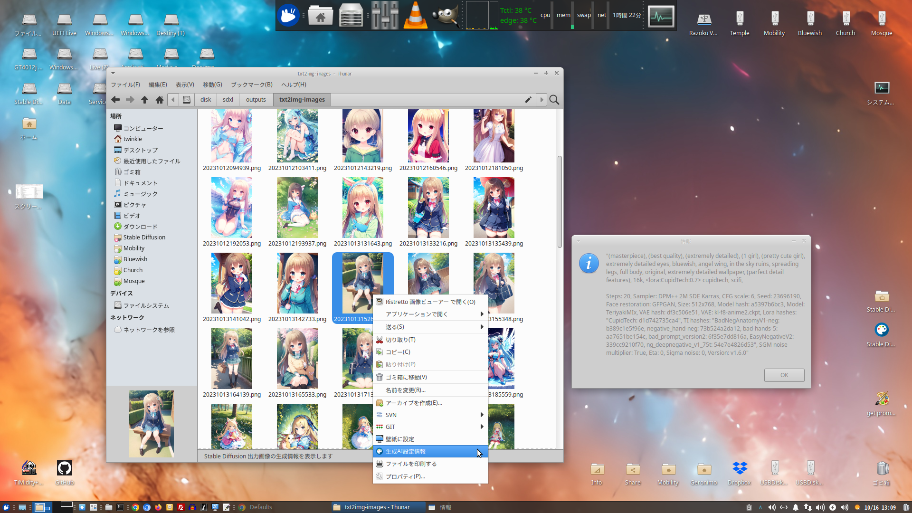
Task: Switch to the outputs path button
Action: click(x=256, y=100)
